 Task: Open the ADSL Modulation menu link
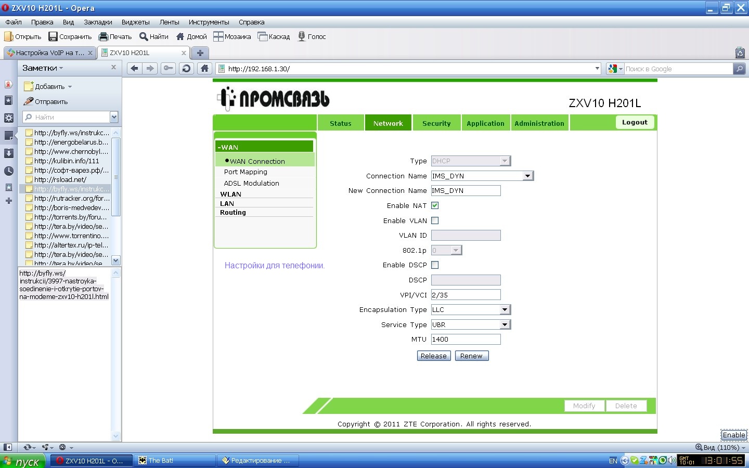tap(251, 183)
